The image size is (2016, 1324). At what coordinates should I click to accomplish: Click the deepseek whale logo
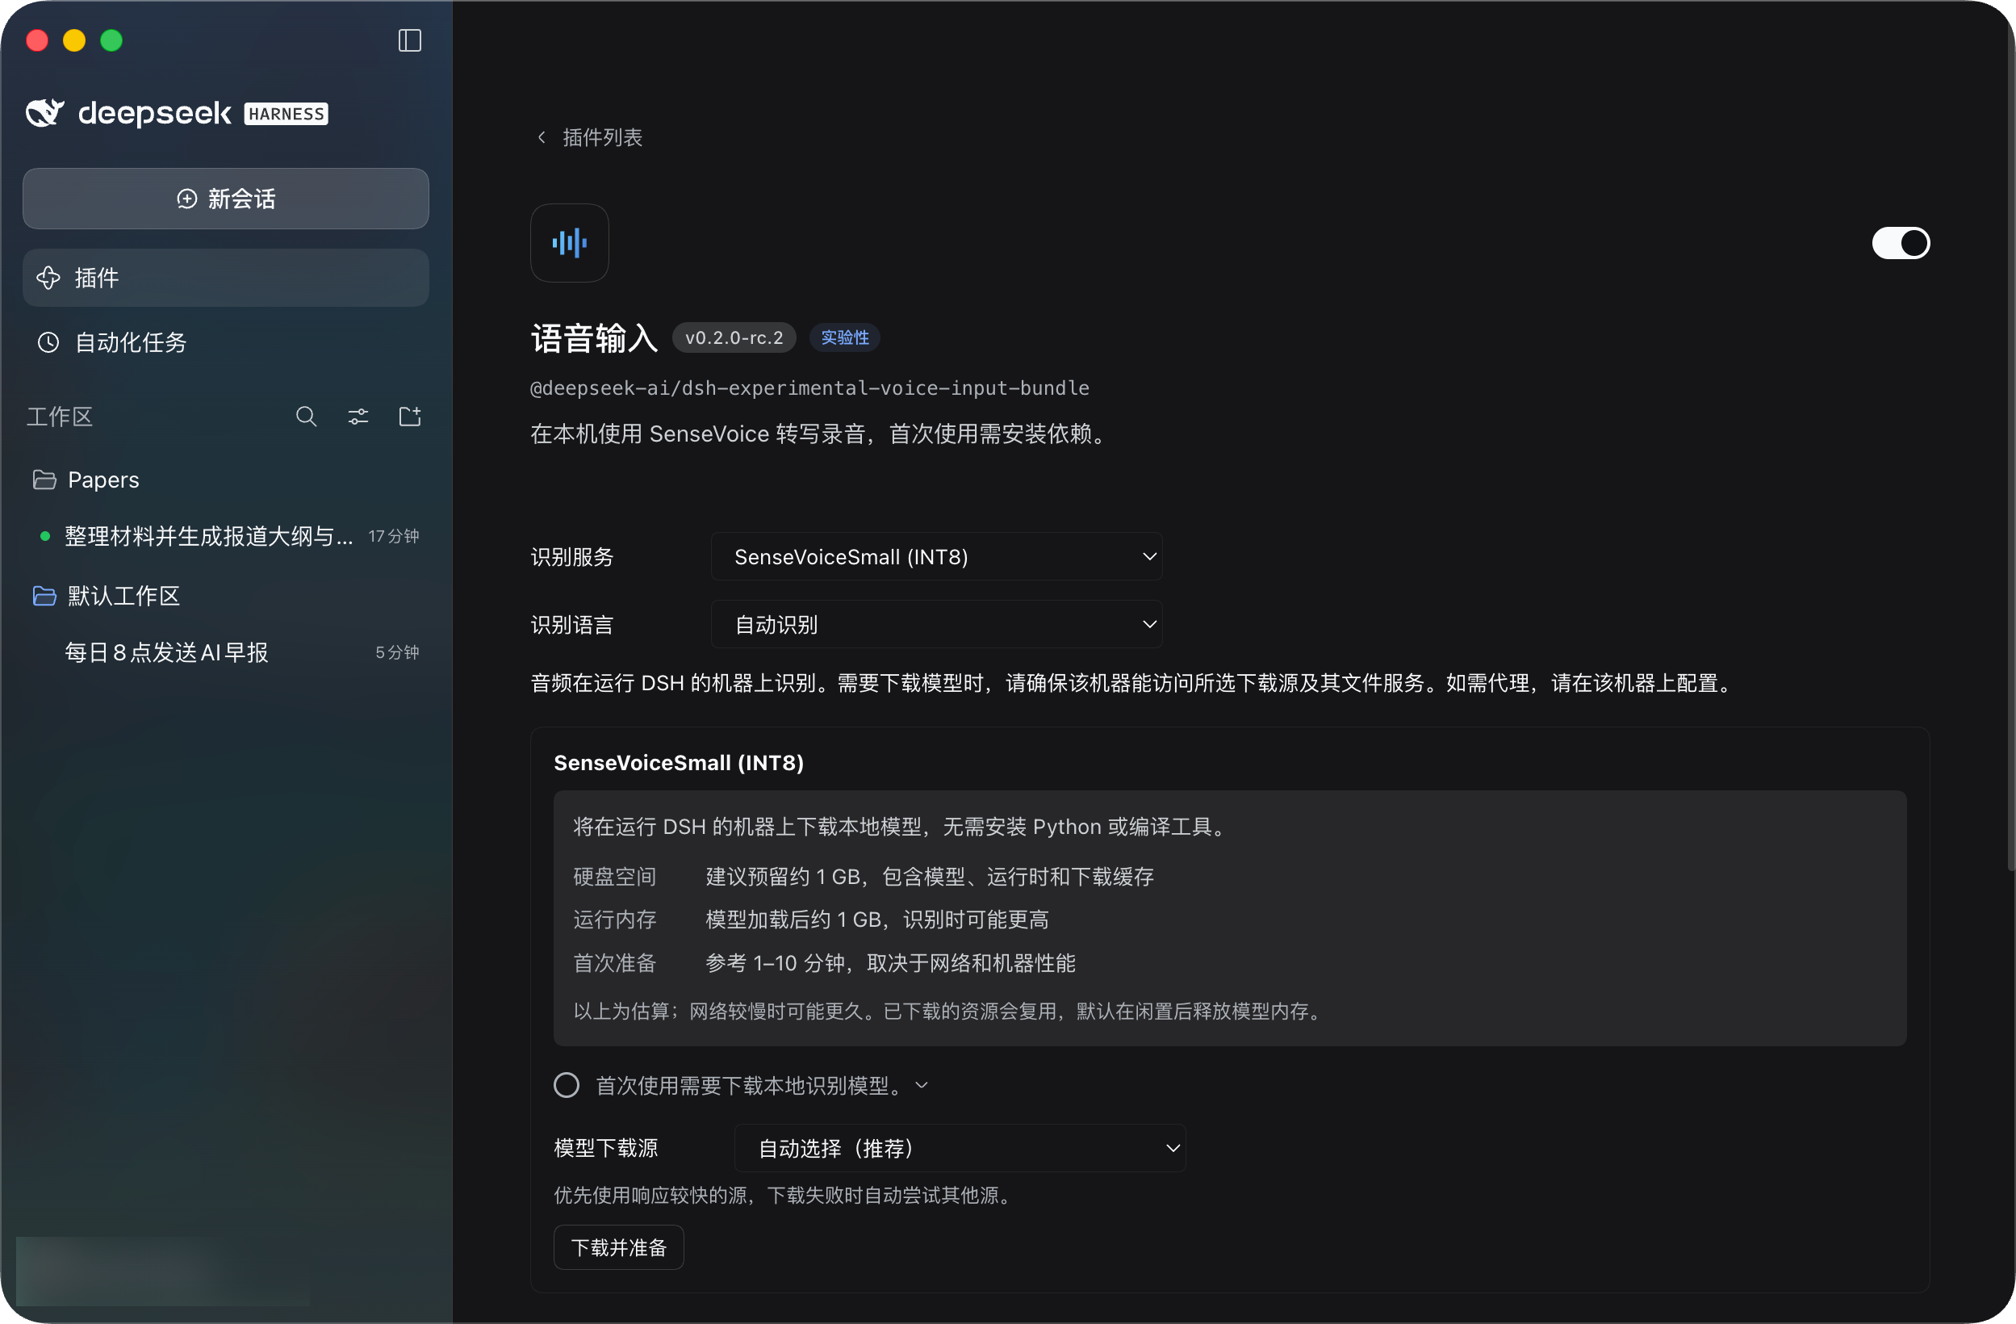pos(45,113)
